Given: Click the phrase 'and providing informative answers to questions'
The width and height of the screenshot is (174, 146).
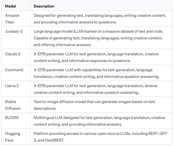Looking at the screenshot, I should click(x=75, y=22).
